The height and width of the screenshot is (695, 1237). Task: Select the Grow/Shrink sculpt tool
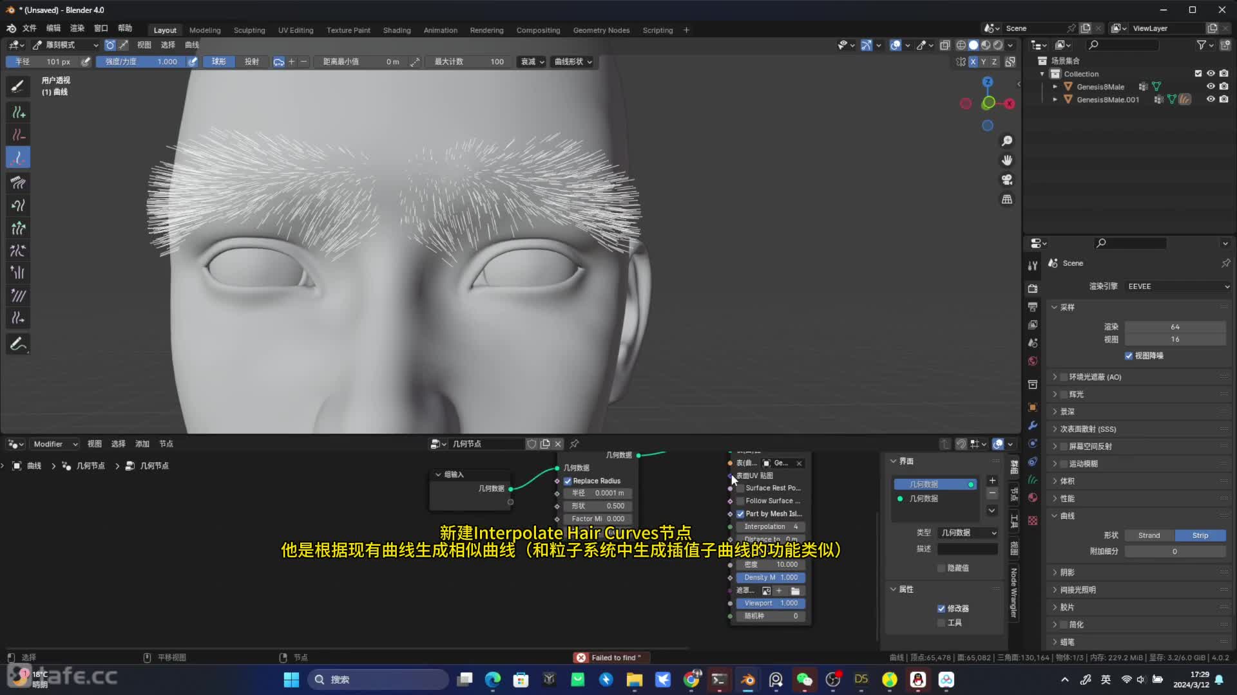[x=18, y=228]
